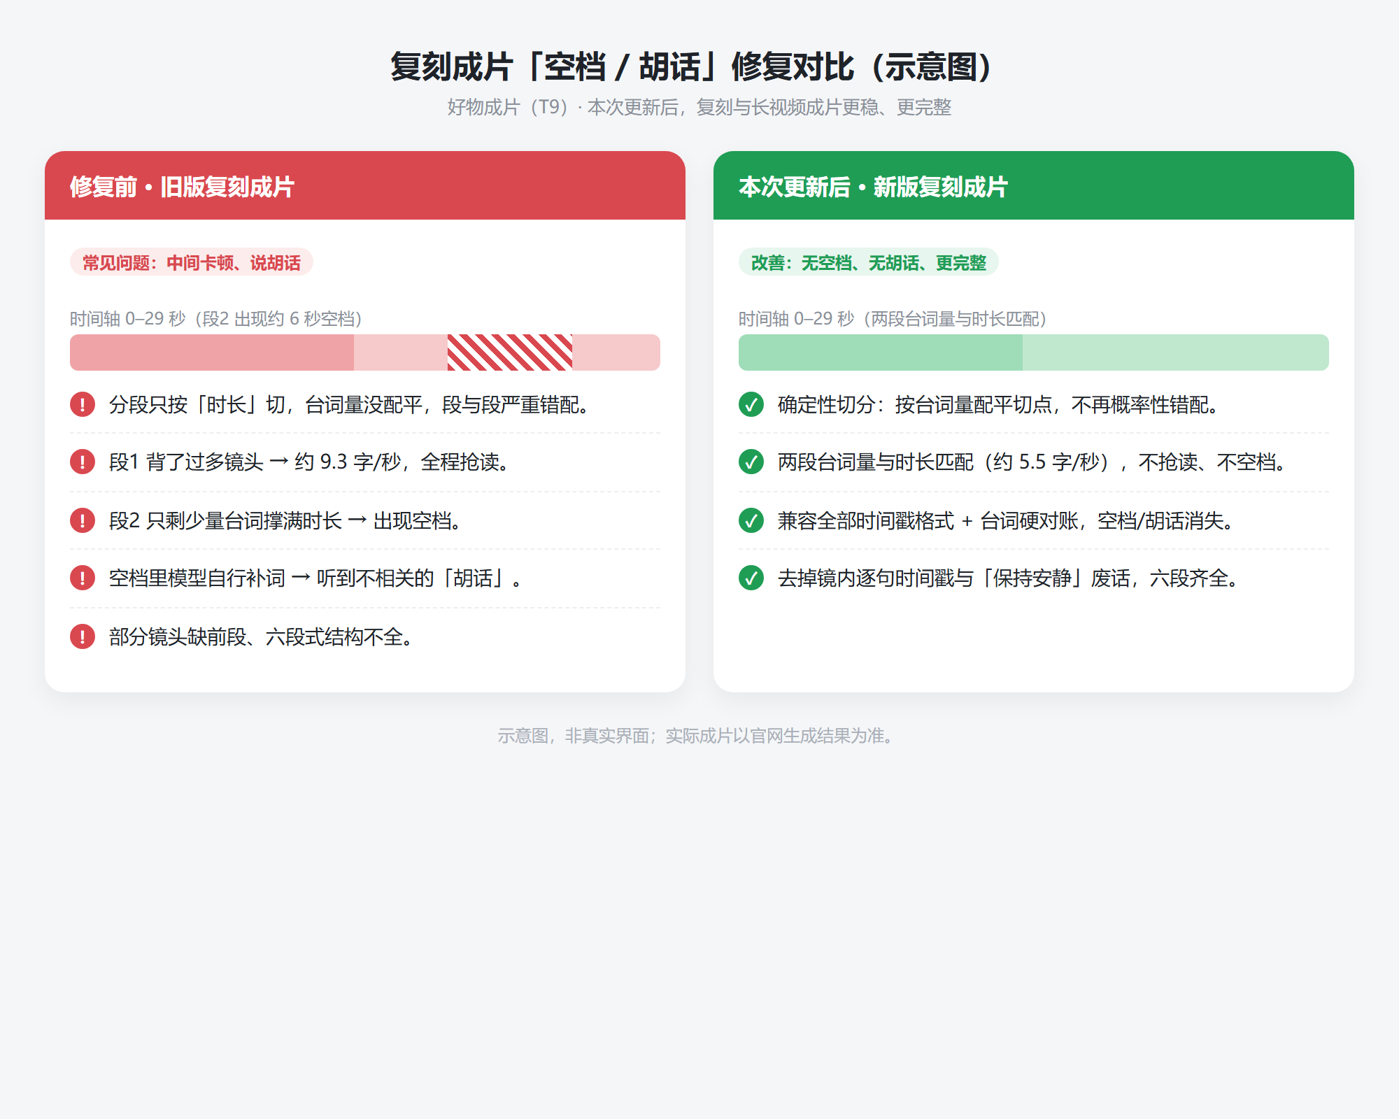Click subtitle 好物成片（T9）· 本次更新后
Screen dimensions: 1399x1119
point(699,107)
